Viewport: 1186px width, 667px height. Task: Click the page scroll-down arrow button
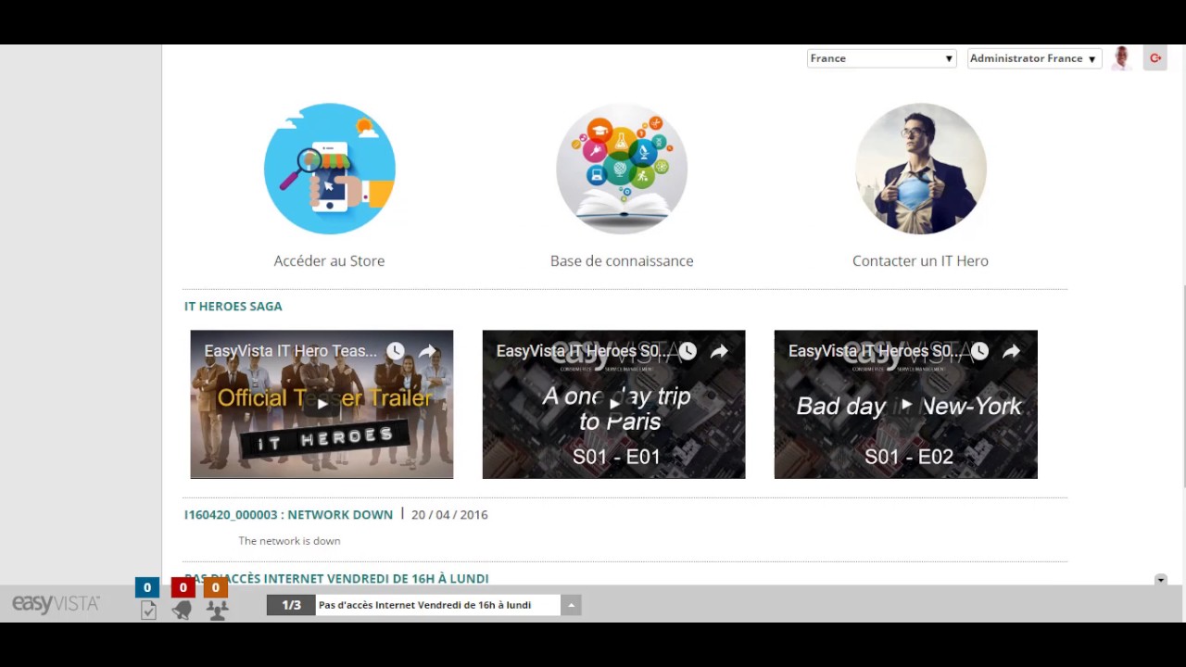pos(1160,580)
